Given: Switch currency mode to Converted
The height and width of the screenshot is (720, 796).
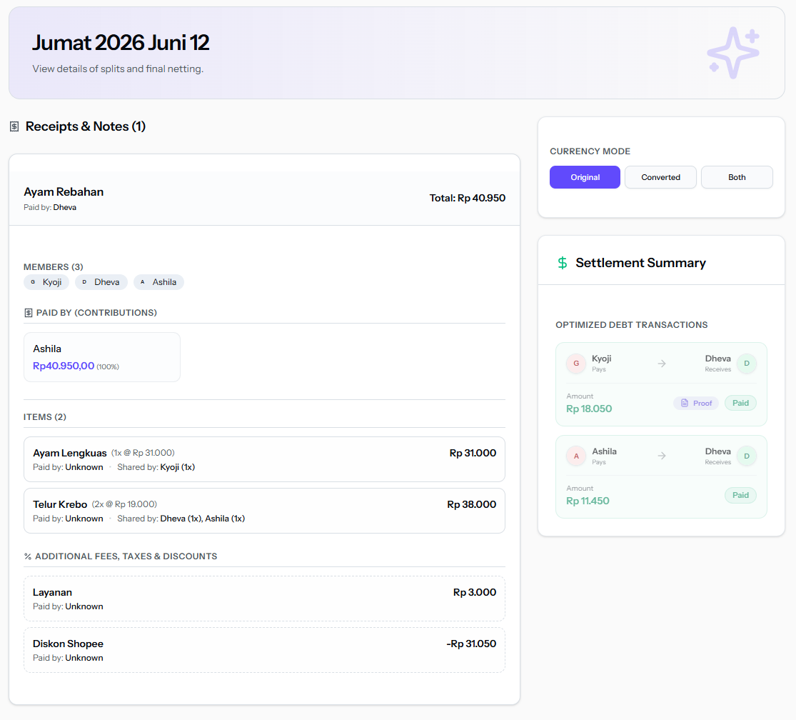Looking at the screenshot, I should [x=660, y=177].
